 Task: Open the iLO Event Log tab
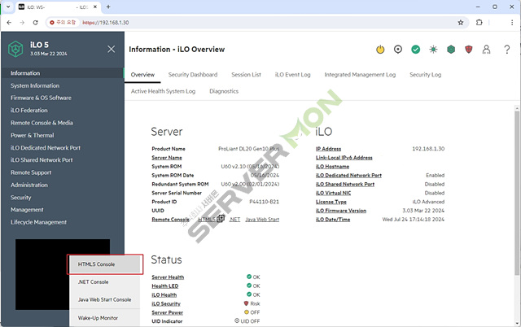[293, 75]
